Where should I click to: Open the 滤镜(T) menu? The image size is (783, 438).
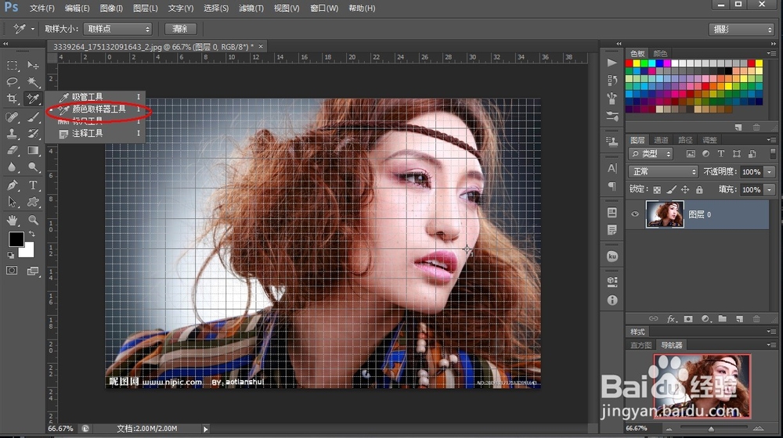tap(251, 8)
